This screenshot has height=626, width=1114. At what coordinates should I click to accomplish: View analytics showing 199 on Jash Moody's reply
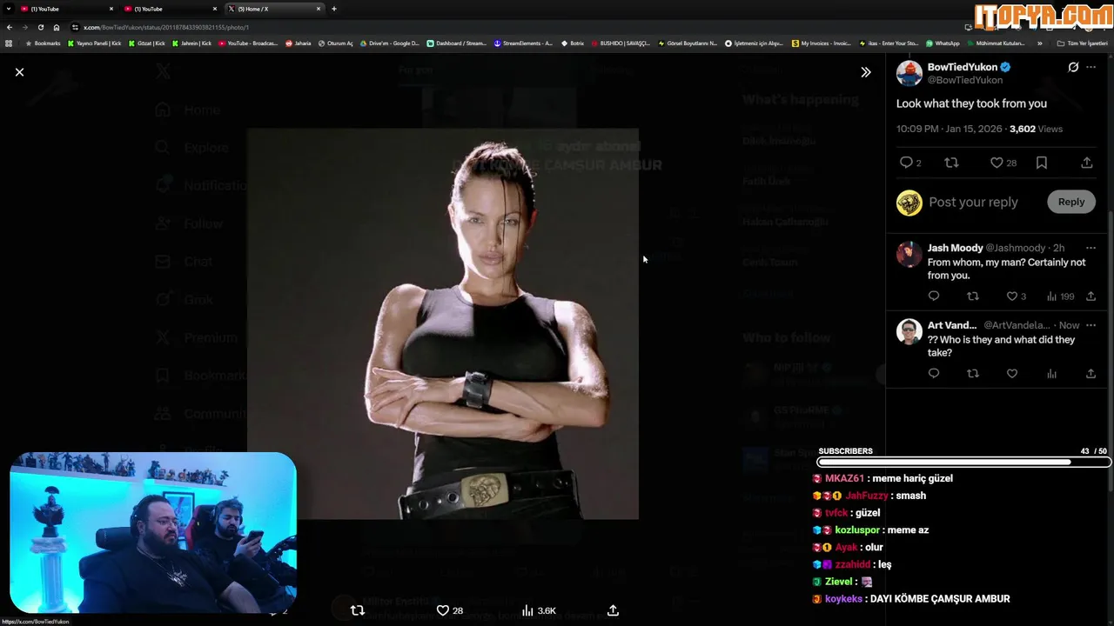pos(1059,296)
